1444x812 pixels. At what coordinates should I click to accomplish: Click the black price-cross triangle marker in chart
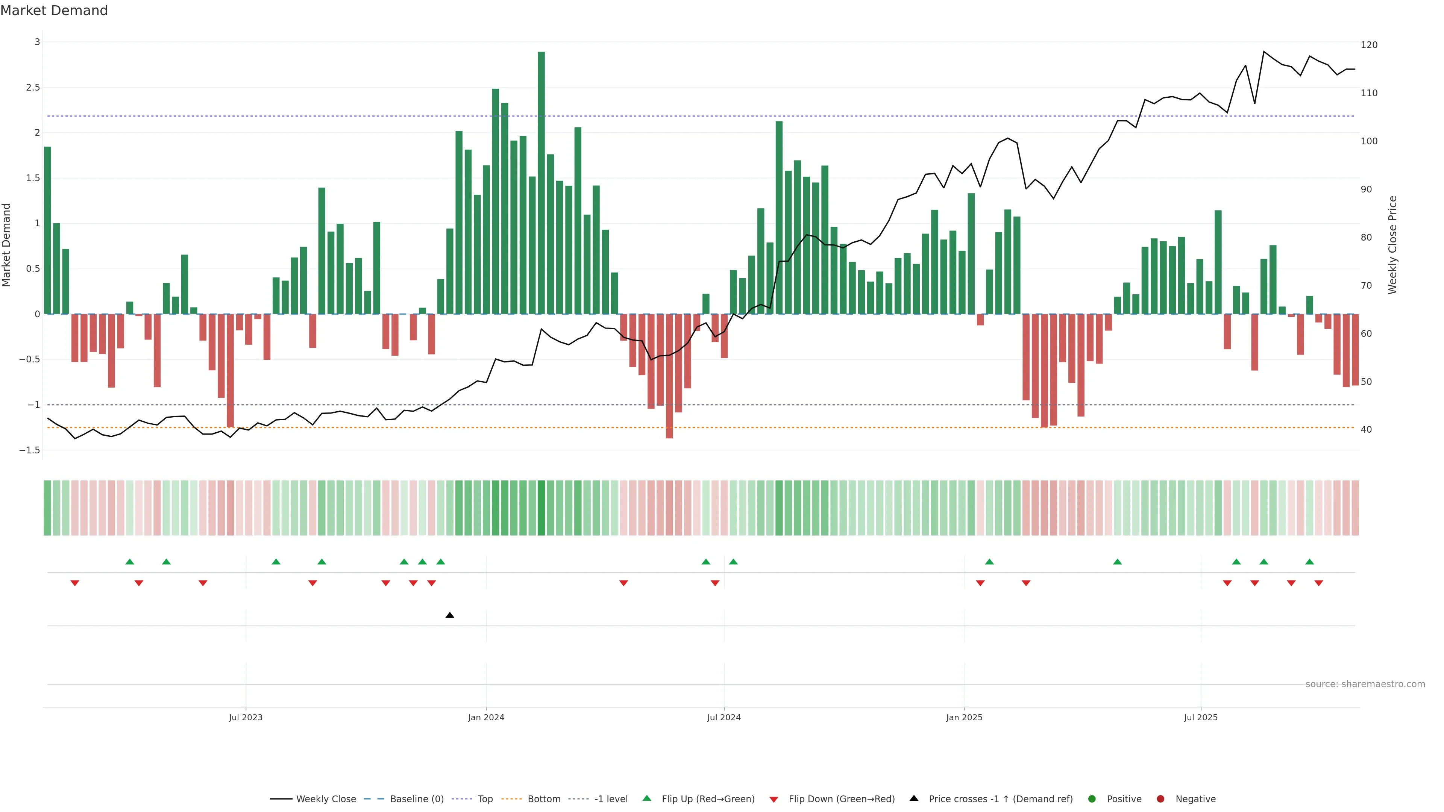[x=450, y=615]
